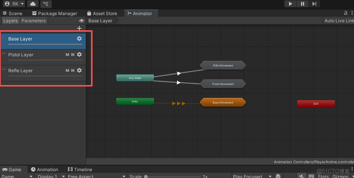The image size is (354, 178).
Task: Click Refle Layer IK indicator
Action: (x=73, y=70)
